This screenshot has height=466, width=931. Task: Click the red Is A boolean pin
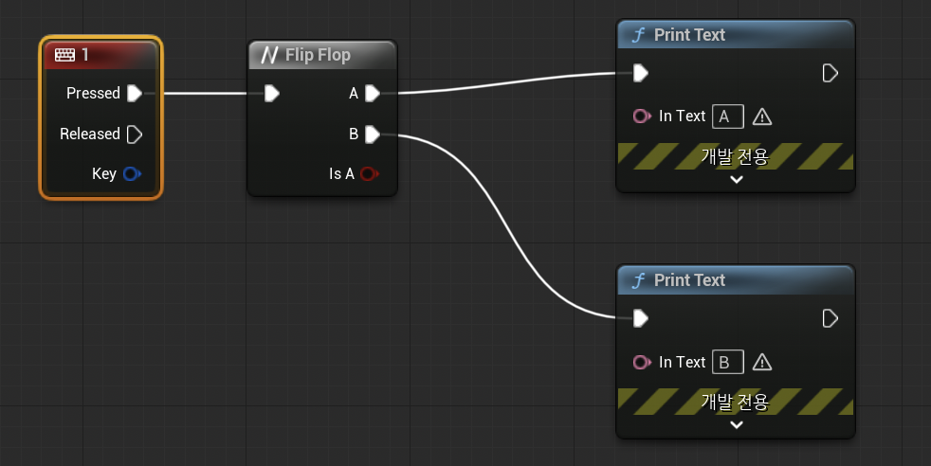[370, 173]
